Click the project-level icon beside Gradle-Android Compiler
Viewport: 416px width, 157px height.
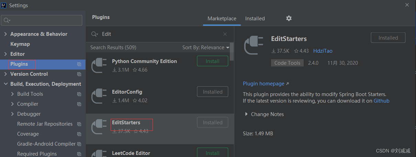pos(79,144)
